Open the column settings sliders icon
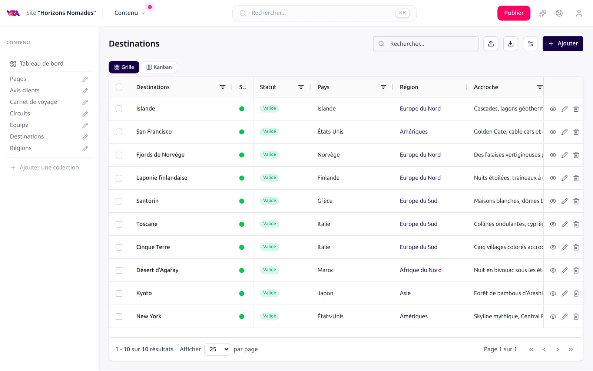Image resolution: width=593 pixels, height=371 pixels. (x=530, y=44)
